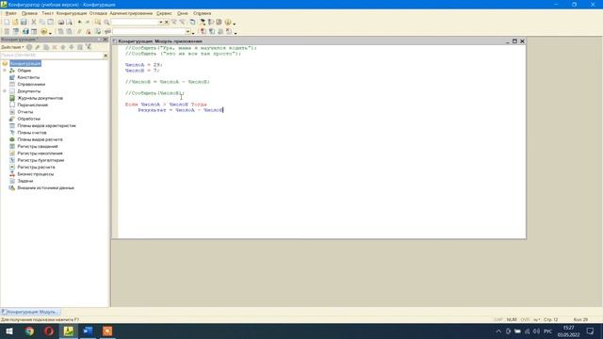Select the Регистры сведений tree item
The width and height of the screenshot is (603, 339).
38,147
